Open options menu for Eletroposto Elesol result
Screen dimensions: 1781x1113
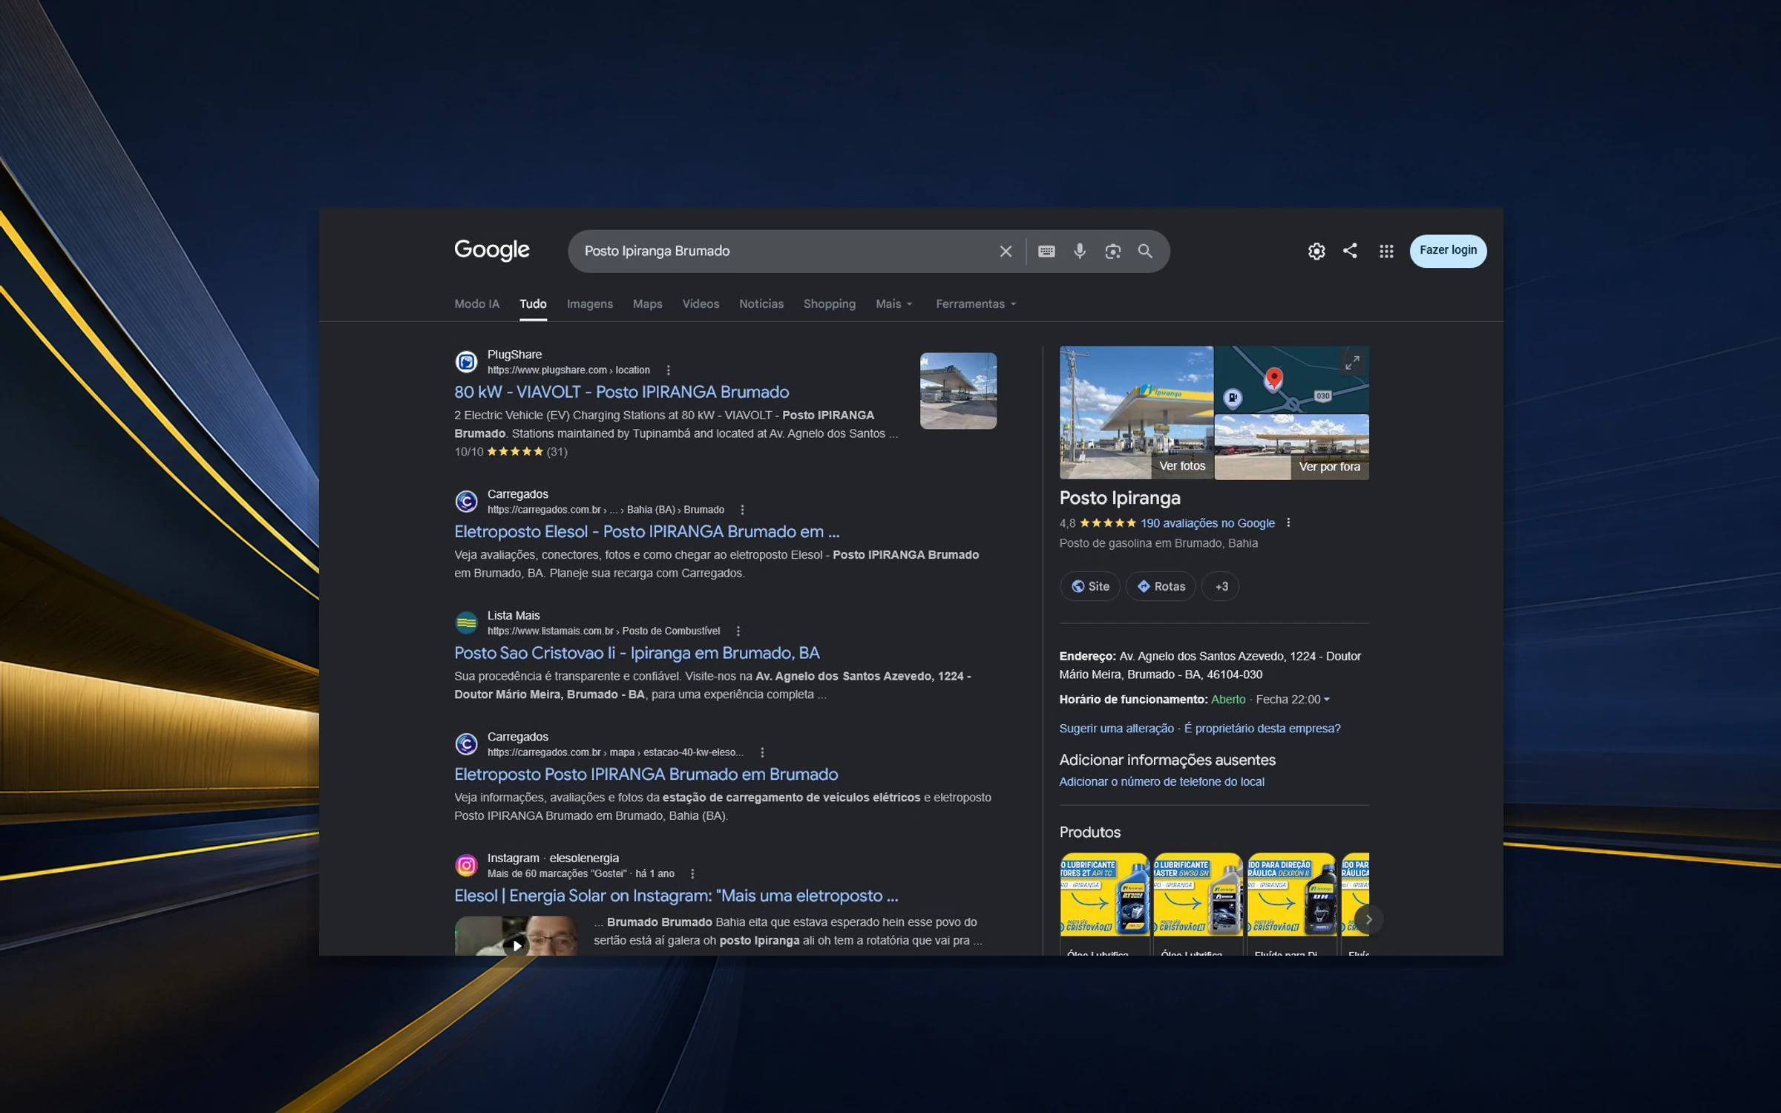pos(742,510)
